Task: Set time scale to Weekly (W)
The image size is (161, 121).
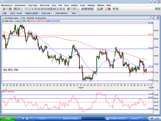Action: point(61,9)
